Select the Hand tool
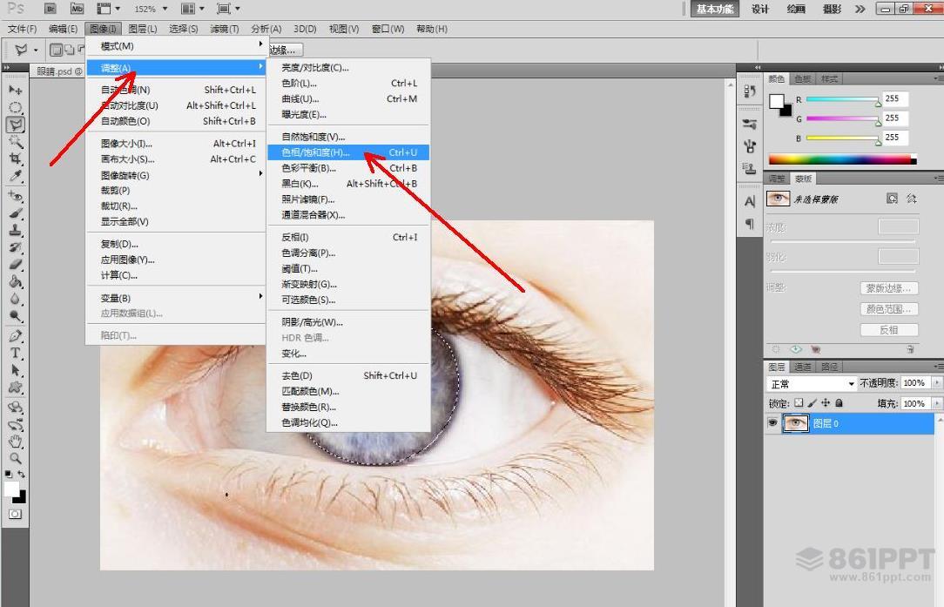 tap(16, 442)
